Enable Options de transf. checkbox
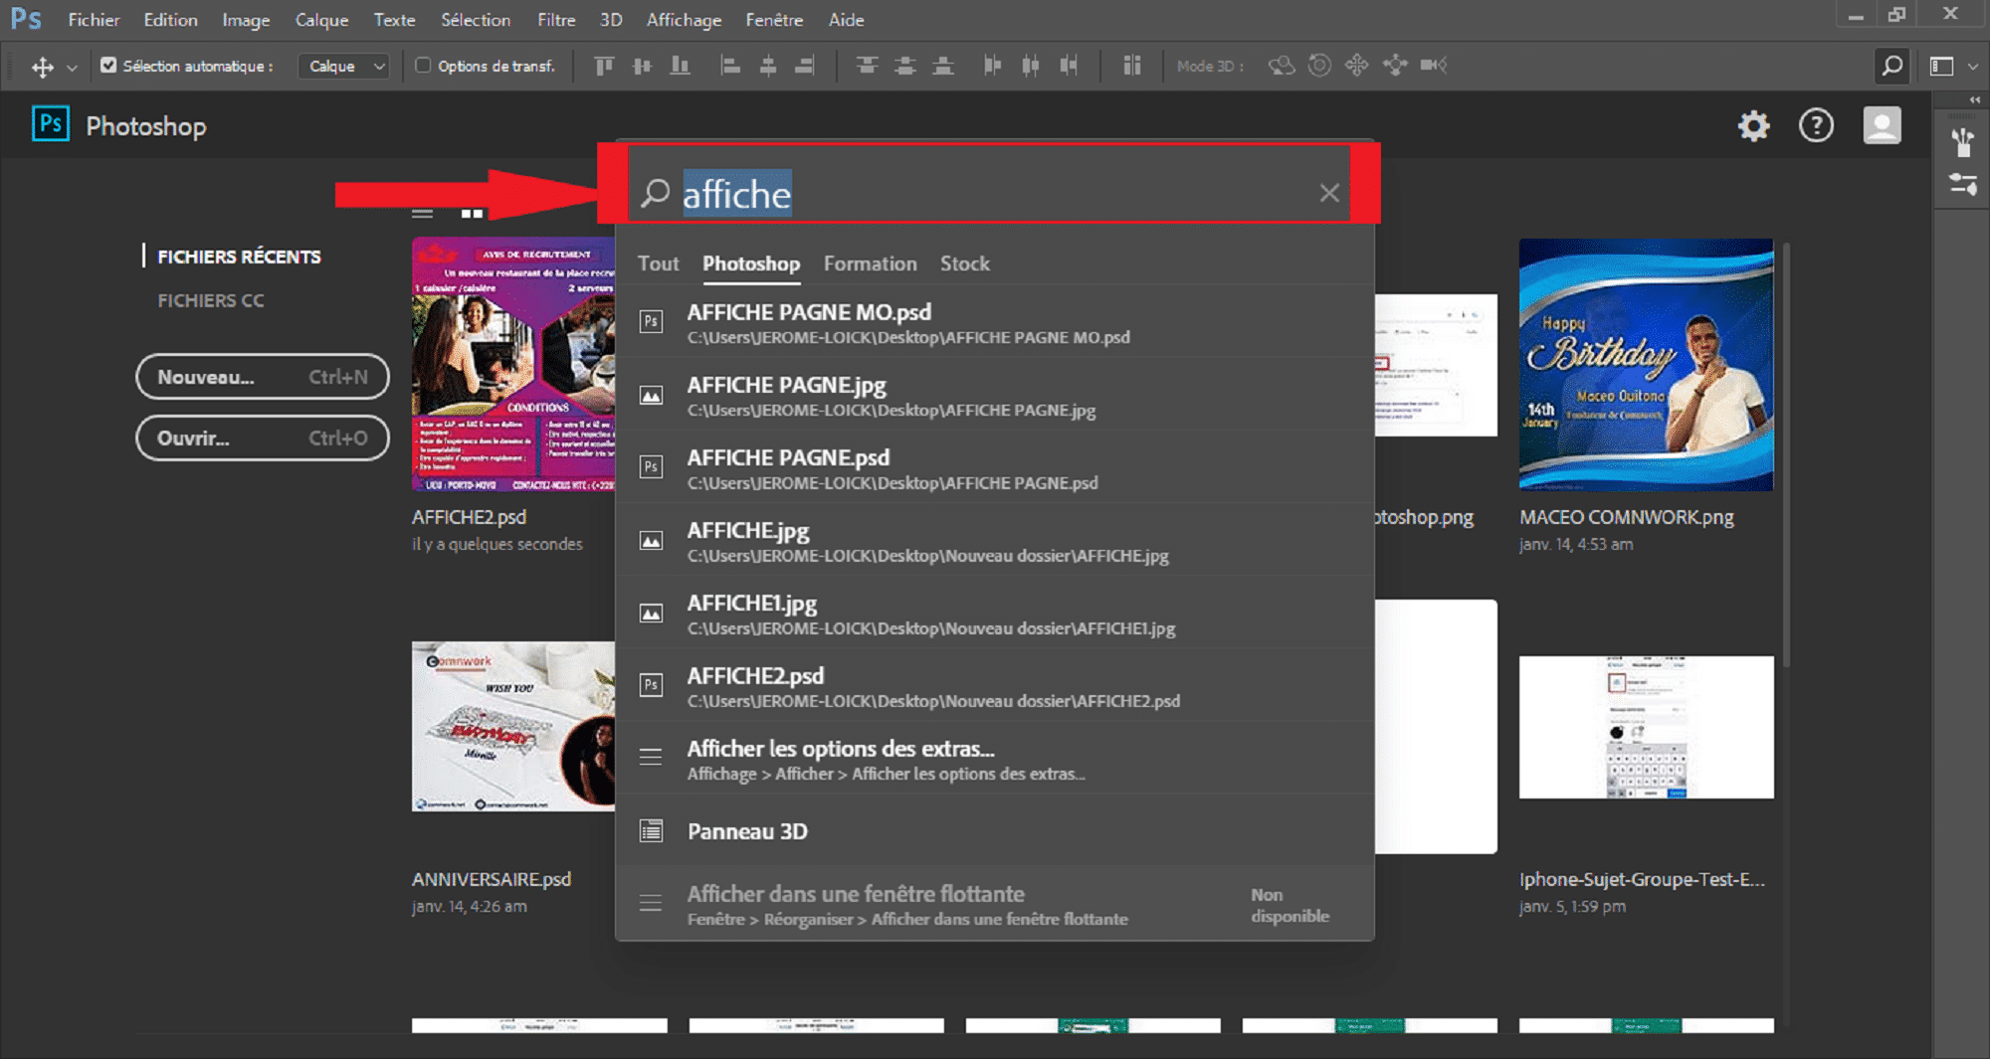 pos(423,66)
